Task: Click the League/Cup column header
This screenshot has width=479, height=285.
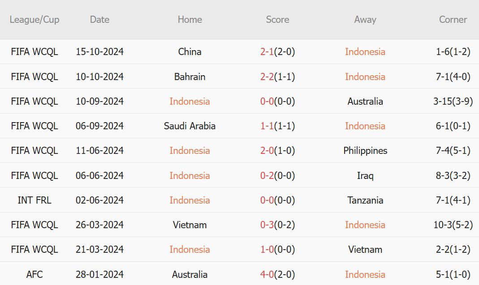Action: click(35, 20)
